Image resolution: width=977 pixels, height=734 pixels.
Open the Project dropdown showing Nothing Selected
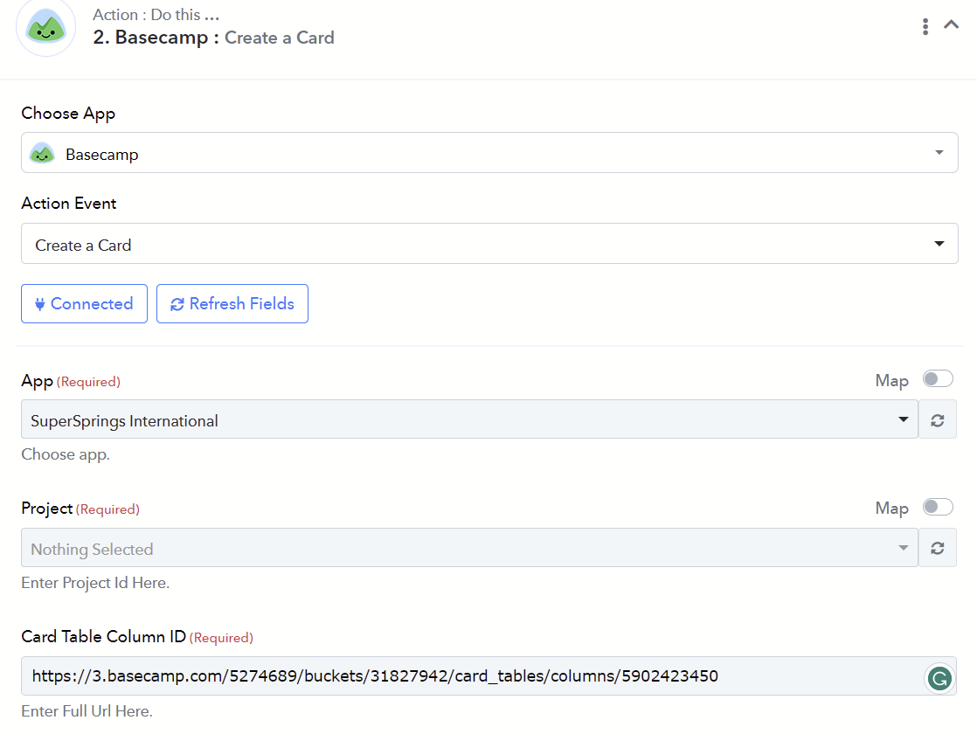click(469, 548)
